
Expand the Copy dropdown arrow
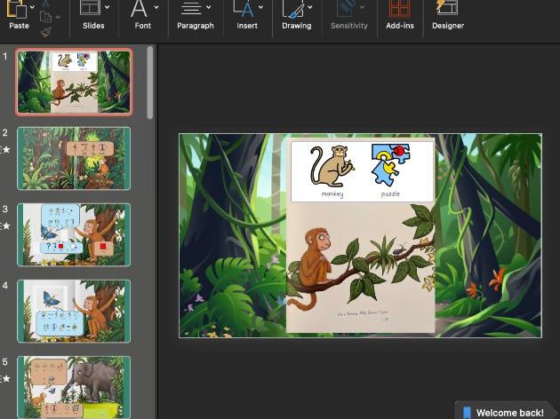[58, 17]
